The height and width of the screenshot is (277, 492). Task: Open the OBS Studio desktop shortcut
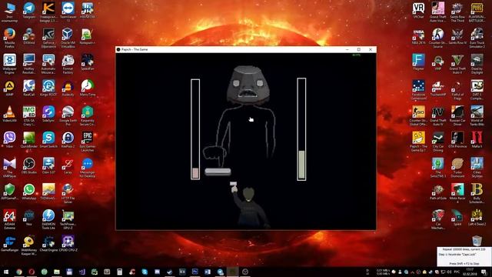point(29,165)
